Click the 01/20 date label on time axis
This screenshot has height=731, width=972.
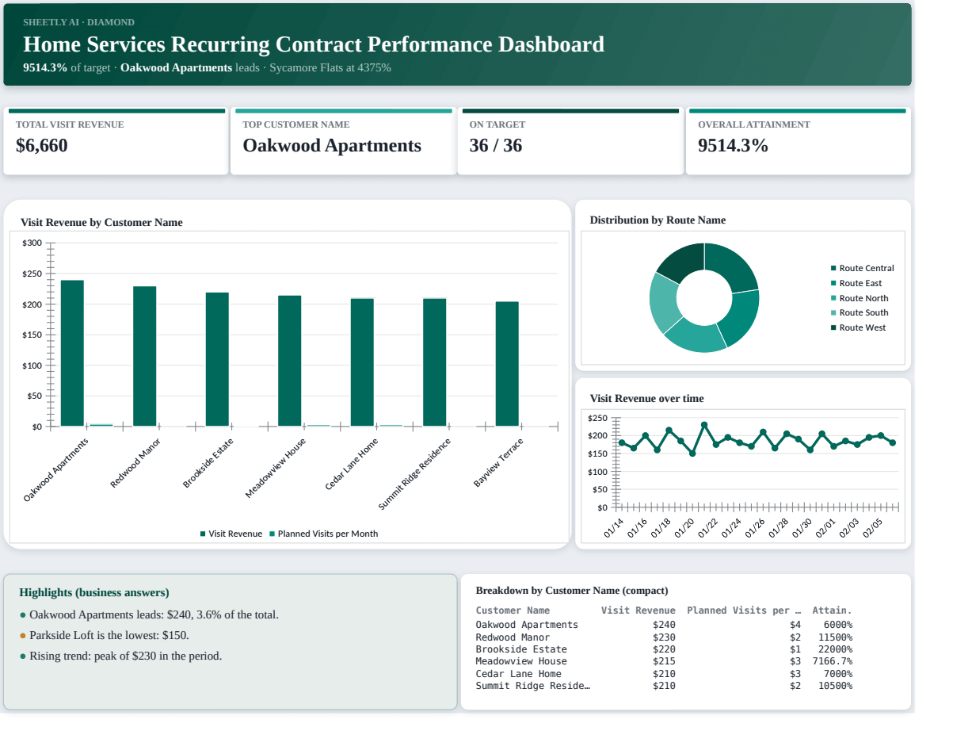pyautogui.click(x=684, y=528)
